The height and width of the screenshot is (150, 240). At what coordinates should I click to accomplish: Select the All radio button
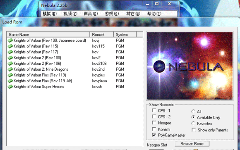coord(193,112)
